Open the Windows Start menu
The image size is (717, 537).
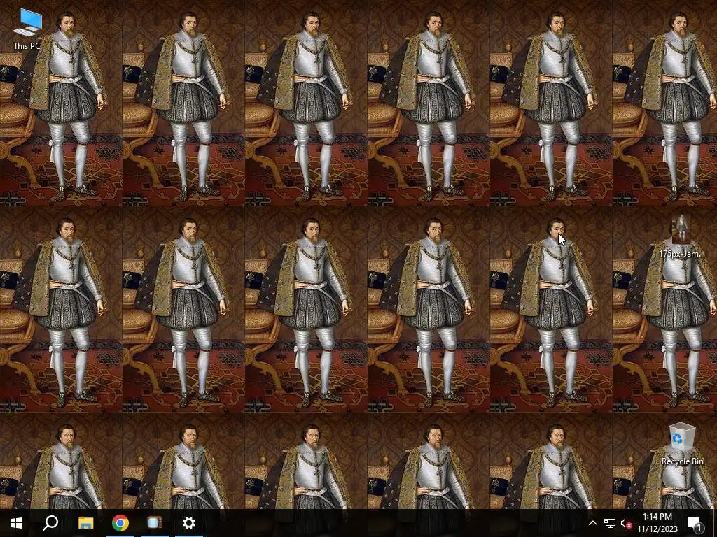click(x=17, y=523)
